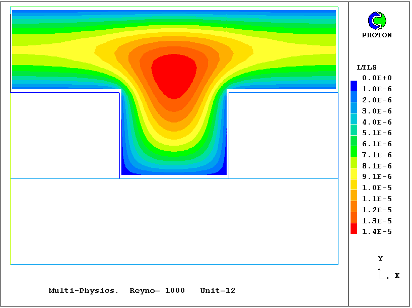Click the 7.1E-6 legend value

pos(377,155)
